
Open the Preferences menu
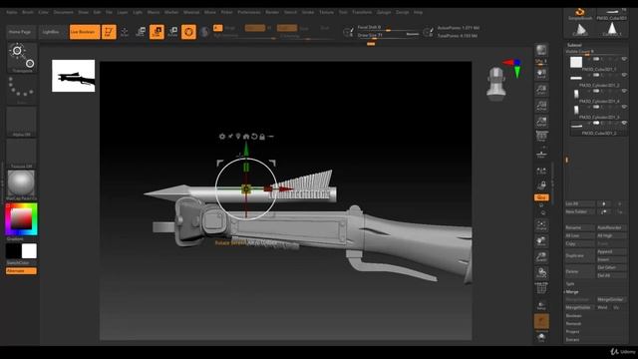click(249, 12)
